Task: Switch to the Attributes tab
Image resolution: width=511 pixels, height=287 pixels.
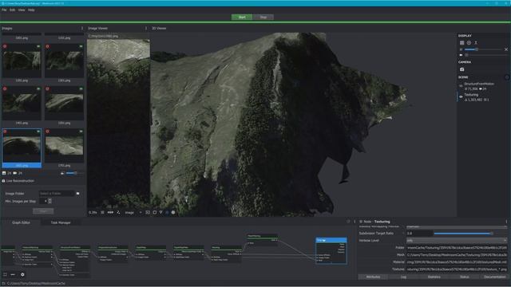Action: [373, 277]
